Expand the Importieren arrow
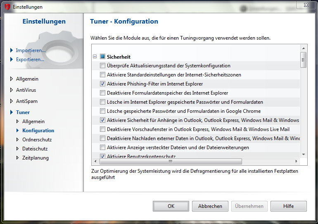The height and width of the screenshot is (224, 318). click(12, 50)
